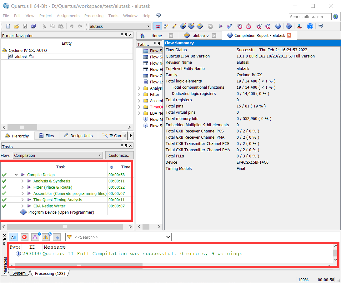Viewport: 341px width, 283px height.
Task: Click the Undo arrow toolbar icon
Action: [x=71, y=26]
